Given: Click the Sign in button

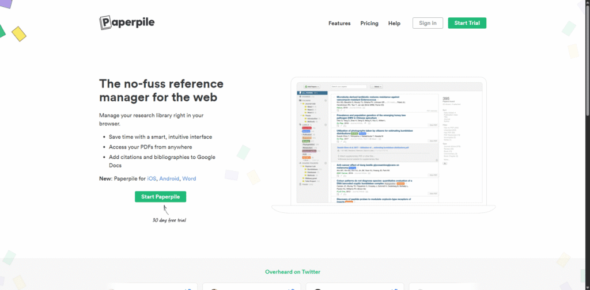Looking at the screenshot, I should pyautogui.click(x=428, y=23).
